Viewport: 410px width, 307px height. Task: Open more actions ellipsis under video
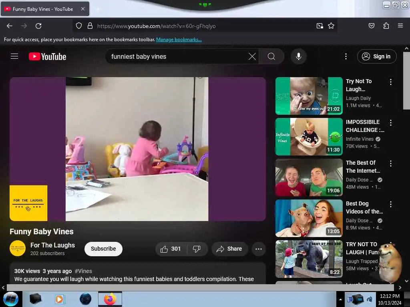pos(259,249)
